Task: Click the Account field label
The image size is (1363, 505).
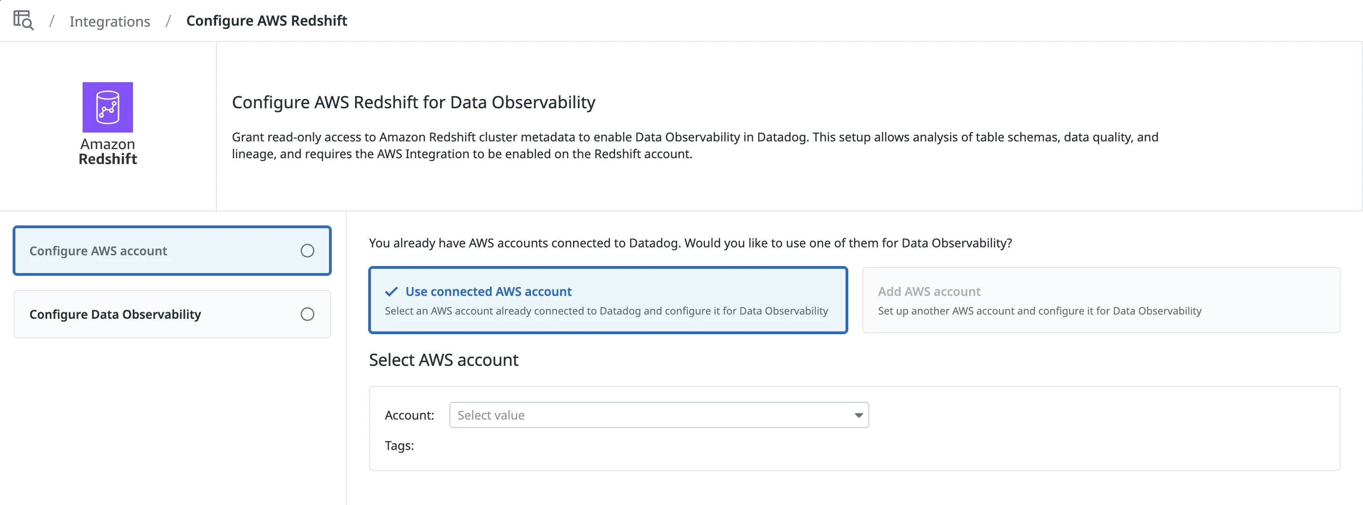Action: coord(409,415)
